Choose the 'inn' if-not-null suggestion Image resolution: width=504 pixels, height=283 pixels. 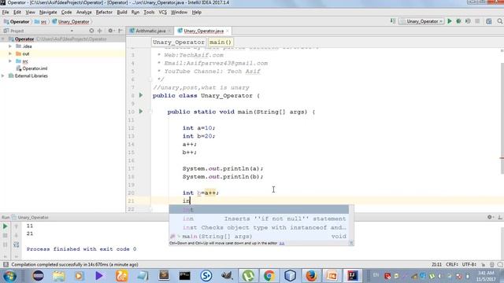coord(259,219)
